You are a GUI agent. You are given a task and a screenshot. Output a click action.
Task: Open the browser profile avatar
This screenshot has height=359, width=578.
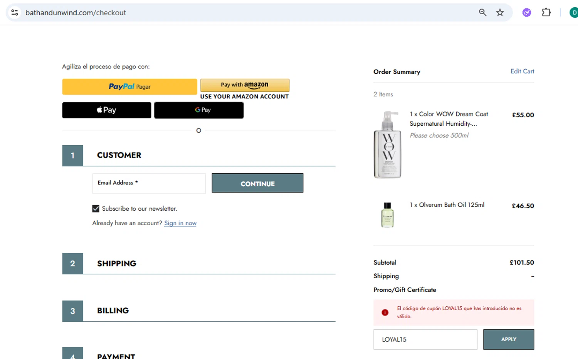pos(574,13)
